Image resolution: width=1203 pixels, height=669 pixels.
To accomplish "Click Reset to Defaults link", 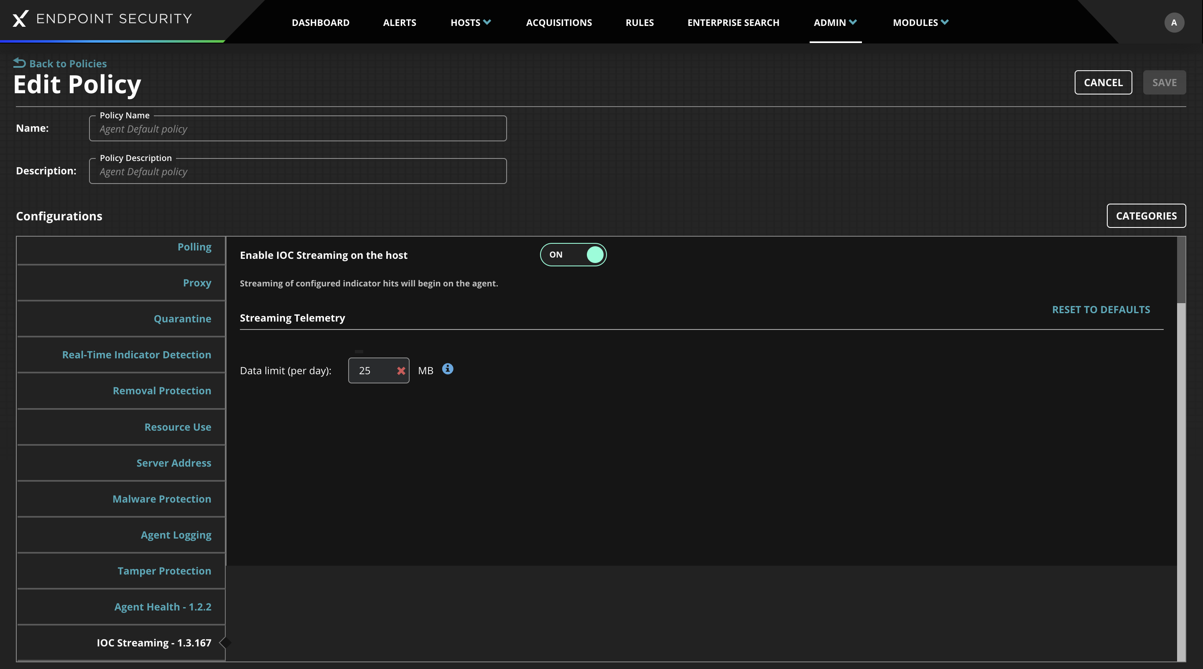I will coord(1101,310).
